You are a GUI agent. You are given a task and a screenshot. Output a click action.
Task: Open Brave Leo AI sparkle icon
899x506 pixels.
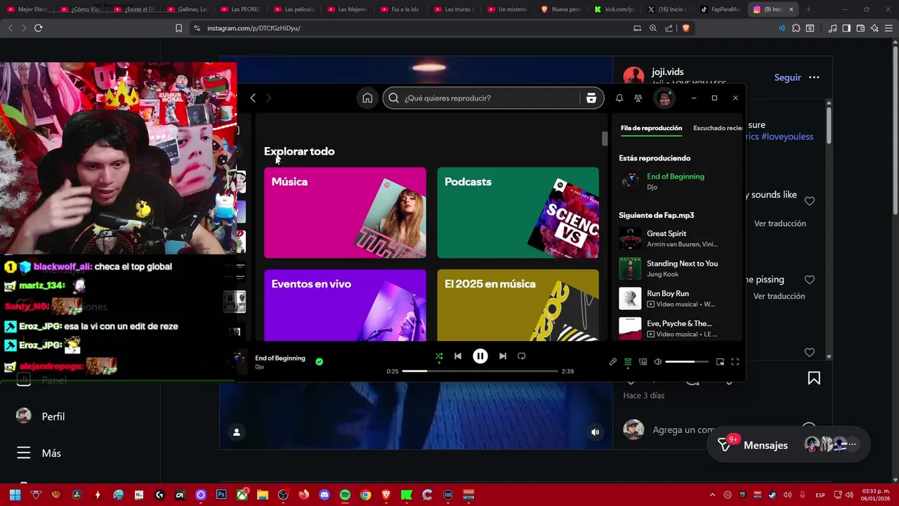(x=874, y=28)
